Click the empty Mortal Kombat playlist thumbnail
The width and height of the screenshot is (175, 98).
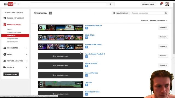pyautogui.click(x=60, y=66)
